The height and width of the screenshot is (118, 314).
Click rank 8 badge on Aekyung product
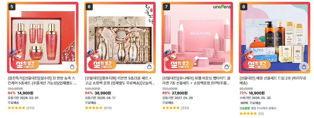(244, 7)
